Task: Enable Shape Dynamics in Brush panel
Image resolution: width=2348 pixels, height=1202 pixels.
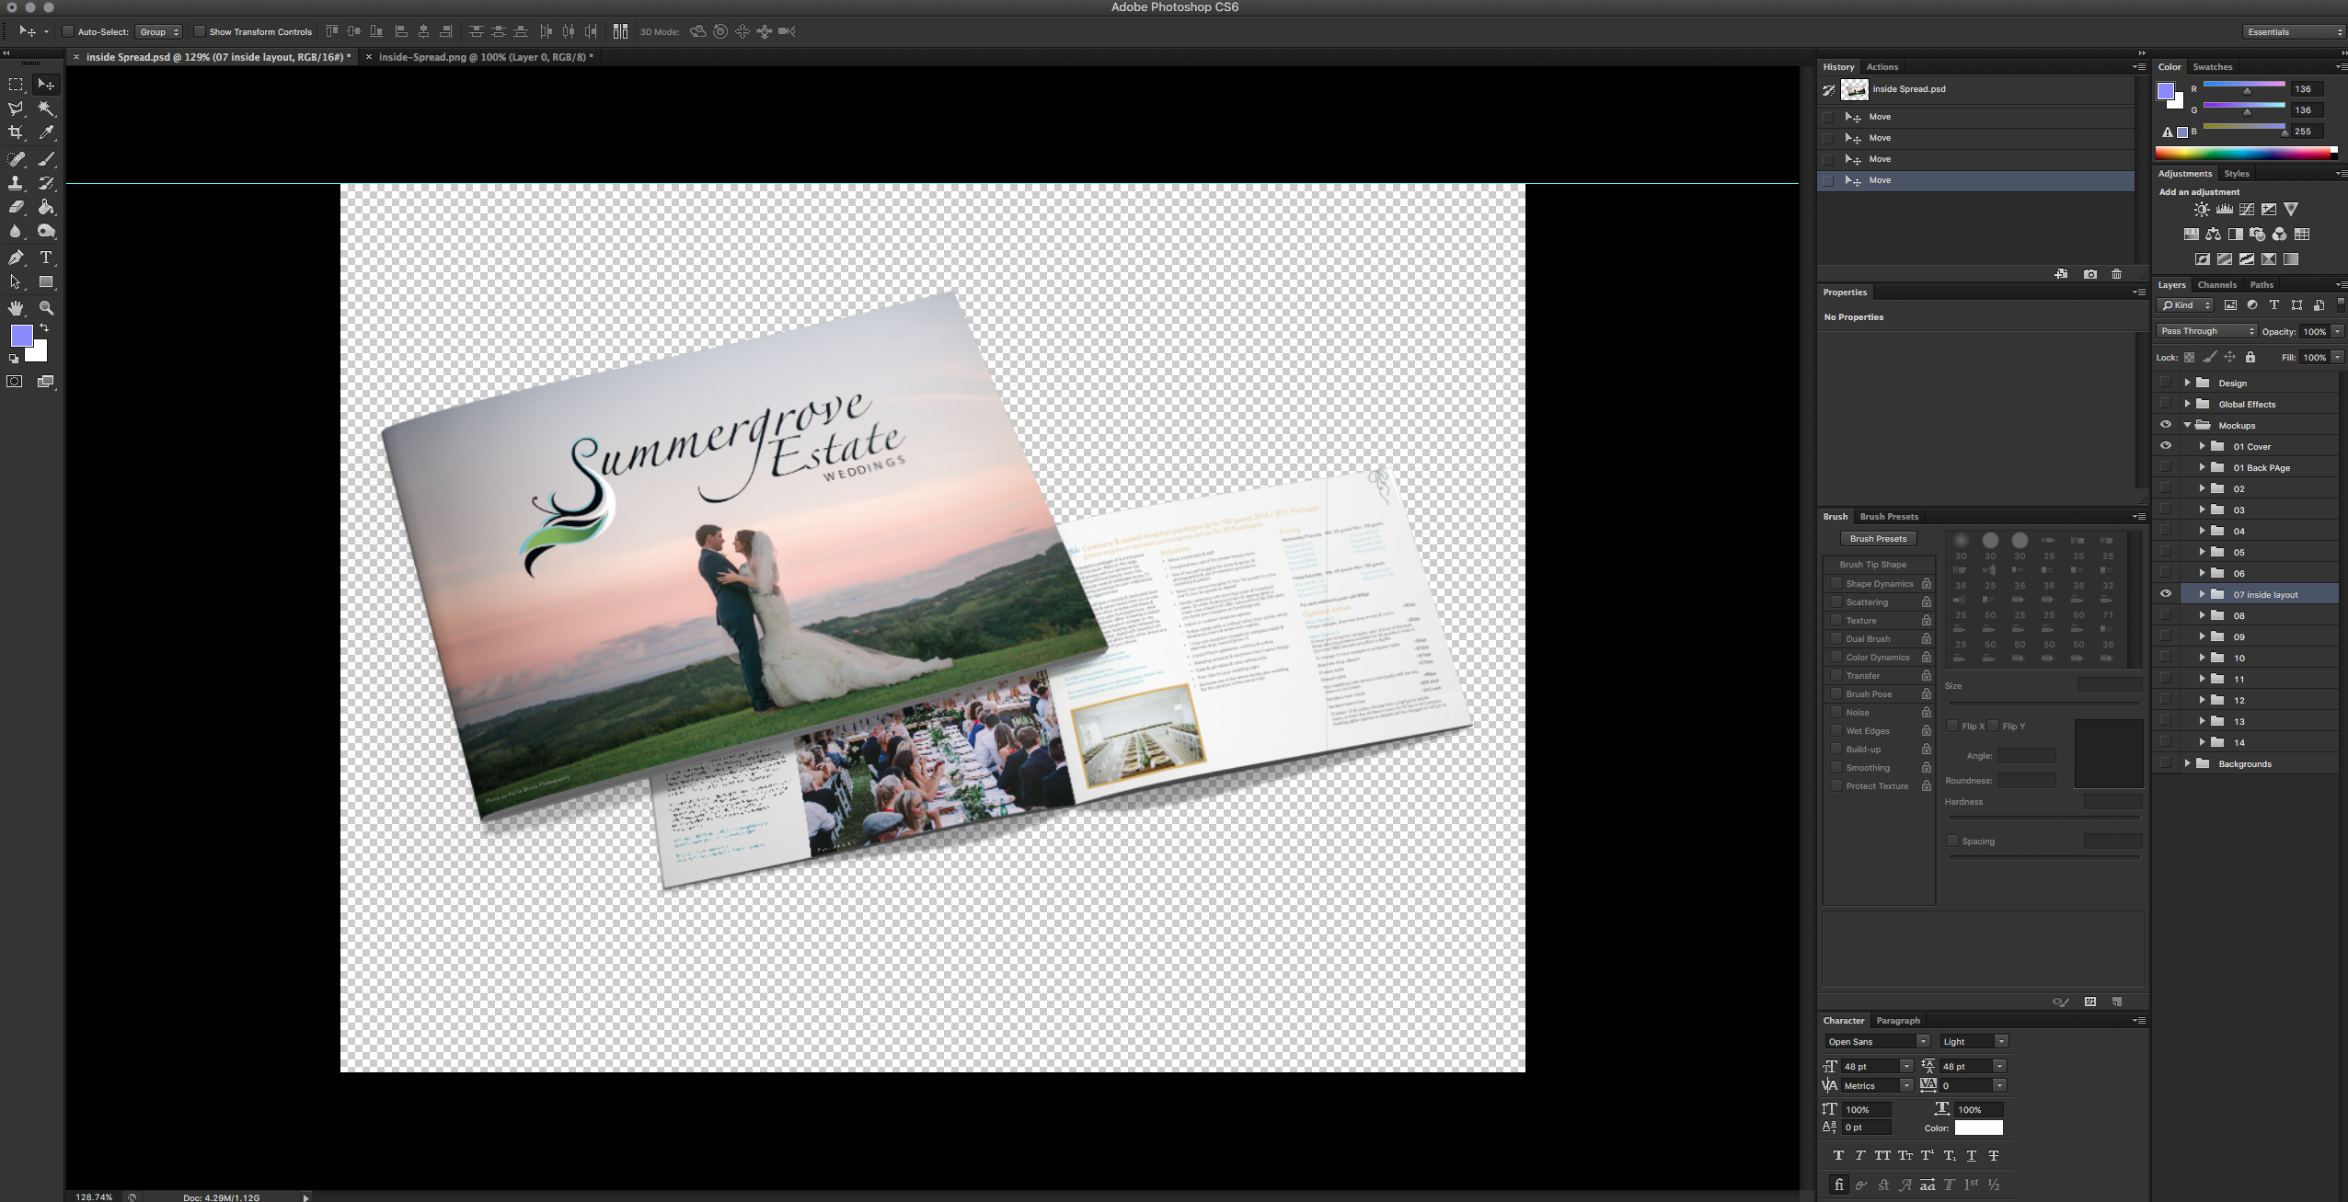Action: coord(1836,583)
